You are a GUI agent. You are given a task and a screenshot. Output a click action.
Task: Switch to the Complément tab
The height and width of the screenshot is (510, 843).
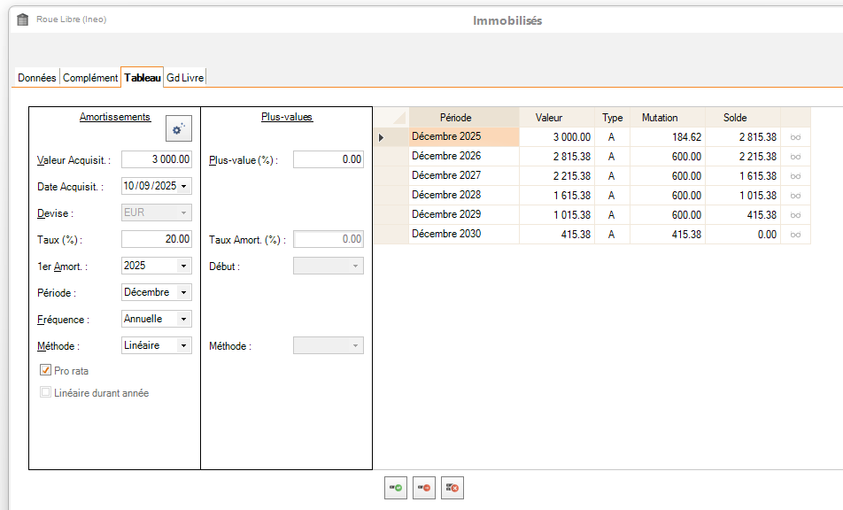pyautogui.click(x=90, y=78)
